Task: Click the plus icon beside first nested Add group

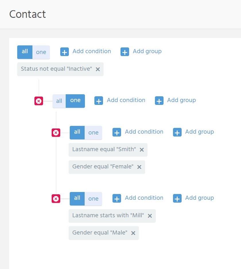Action: [159, 101]
